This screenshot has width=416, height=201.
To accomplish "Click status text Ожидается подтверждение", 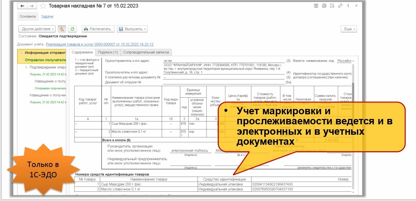I will click(x=63, y=36).
